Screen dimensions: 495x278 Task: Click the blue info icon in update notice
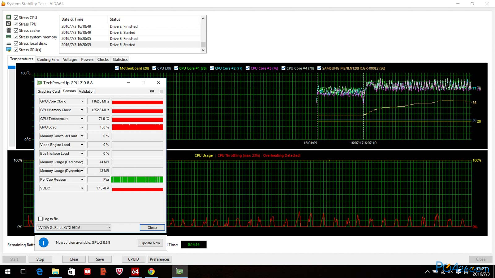point(44,242)
